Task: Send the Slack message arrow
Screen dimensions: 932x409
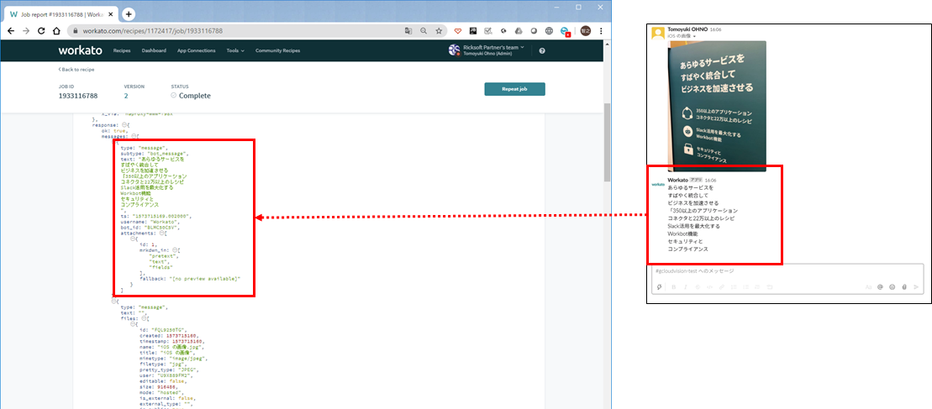Action: pyautogui.click(x=916, y=286)
